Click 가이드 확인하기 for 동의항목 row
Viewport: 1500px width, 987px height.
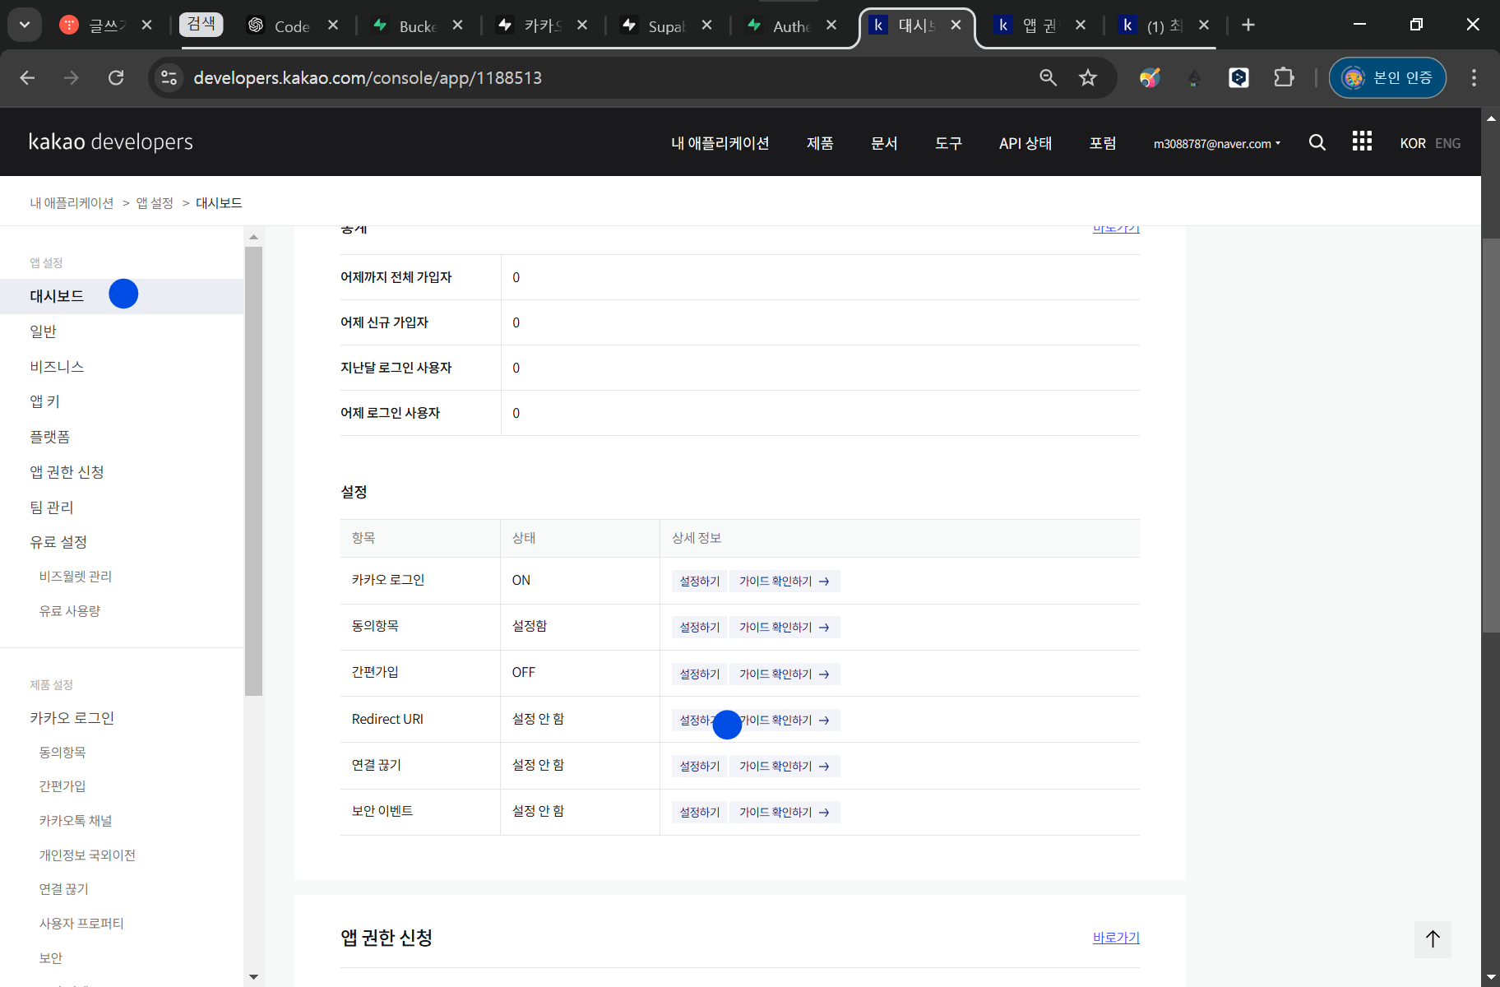tap(784, 627)
